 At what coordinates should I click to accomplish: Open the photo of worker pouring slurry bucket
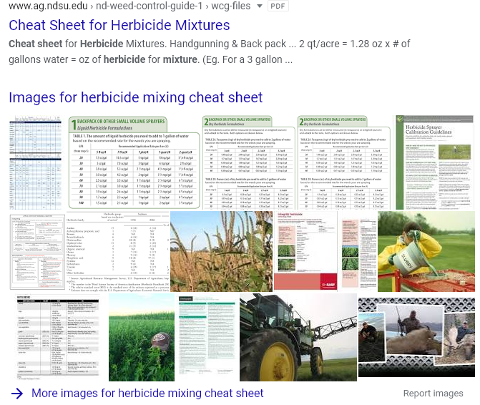(x=426, y=251)
